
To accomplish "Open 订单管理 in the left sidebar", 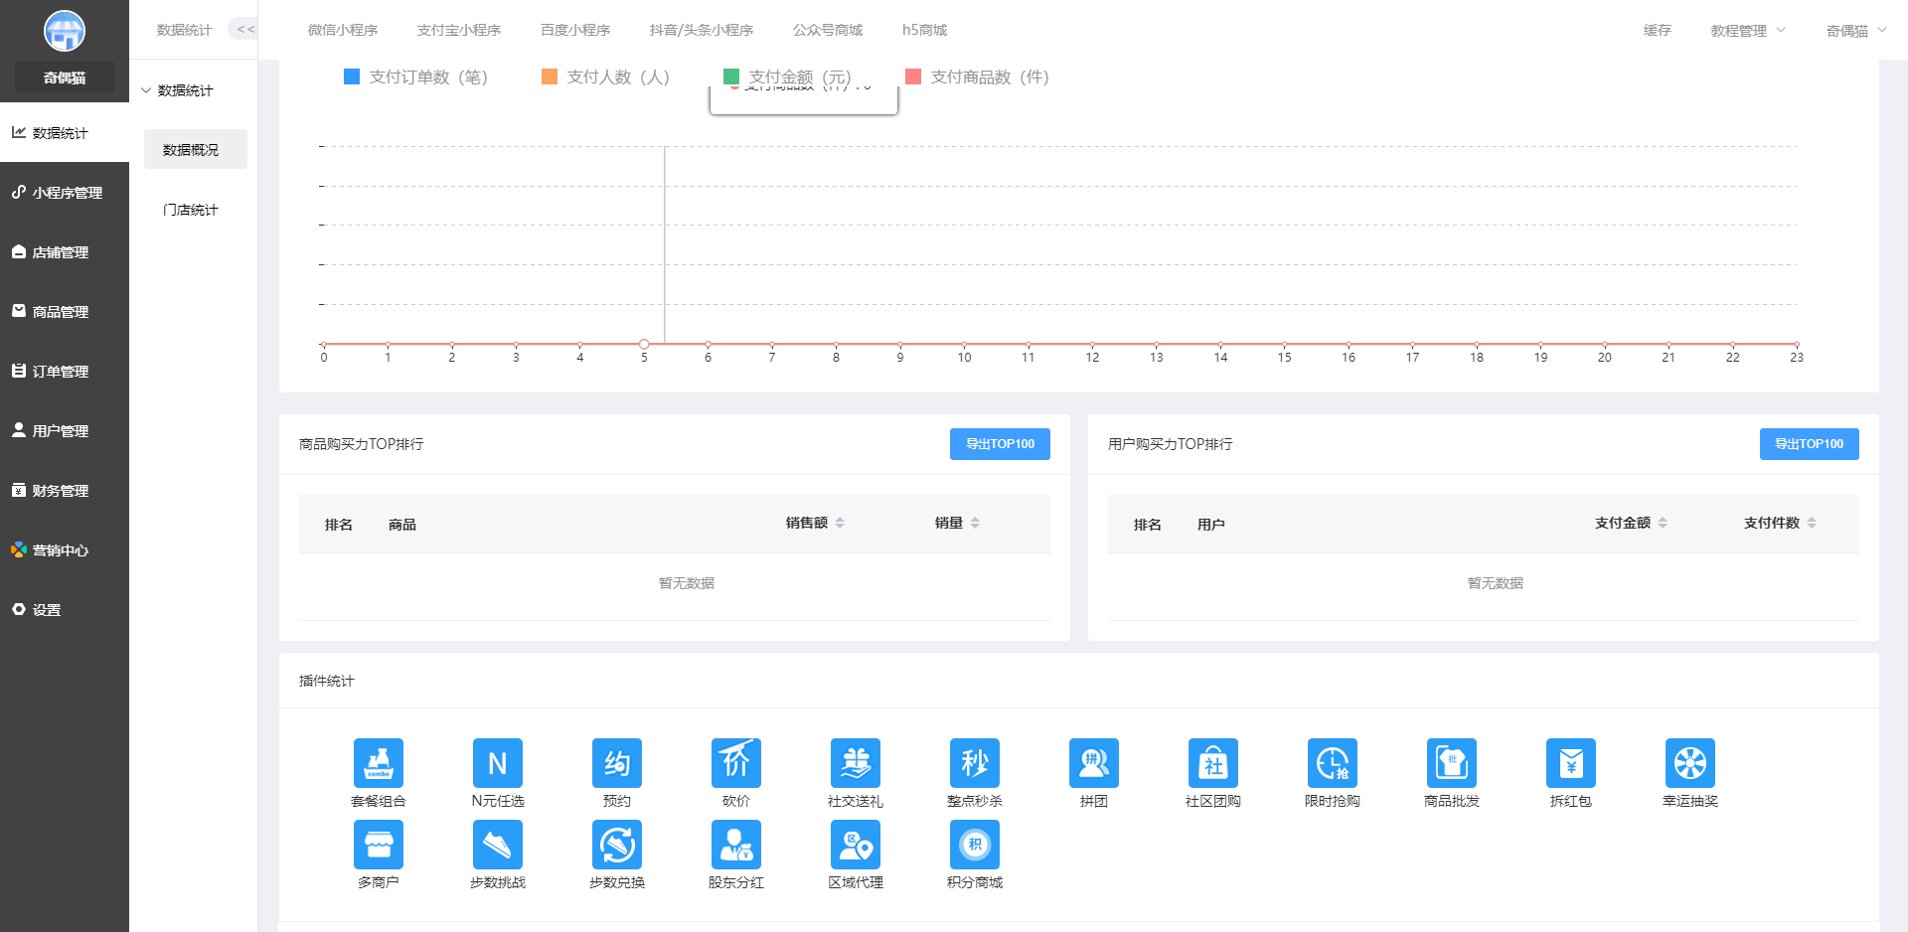I will point(61,372).
